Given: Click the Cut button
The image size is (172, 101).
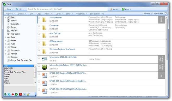Looking at the screenshot, I should 32,14.
